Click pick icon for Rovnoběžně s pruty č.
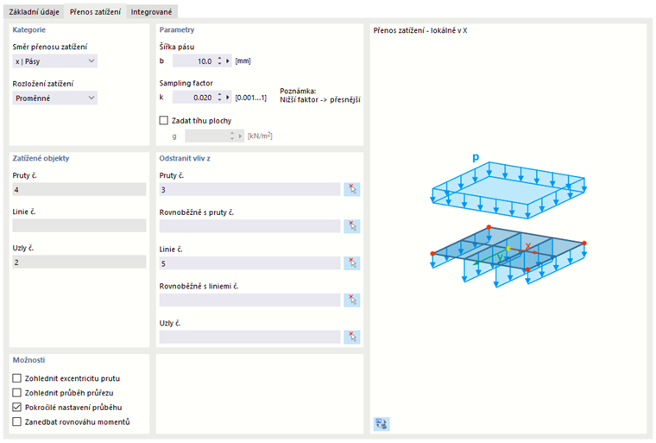The width and height of the screenshot is (656, 443). (350, 226)
